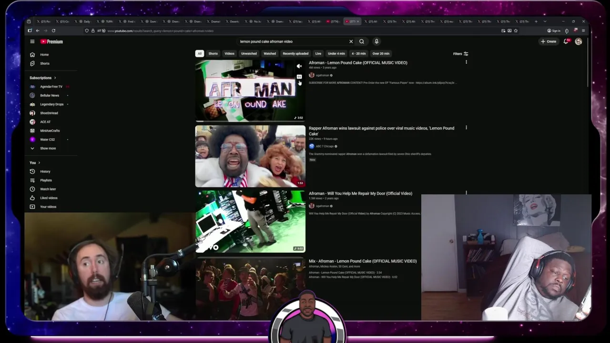Open the Agenda-Free TV subscription
The image size is (610, 343).
pyautogui.click(x=51, y=87)
